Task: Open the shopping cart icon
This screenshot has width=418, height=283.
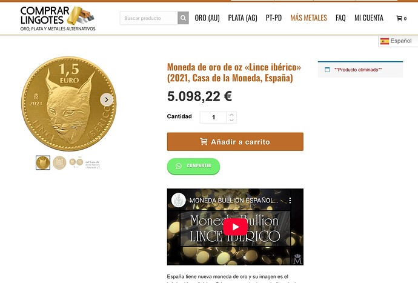Action: pos(399,18)
